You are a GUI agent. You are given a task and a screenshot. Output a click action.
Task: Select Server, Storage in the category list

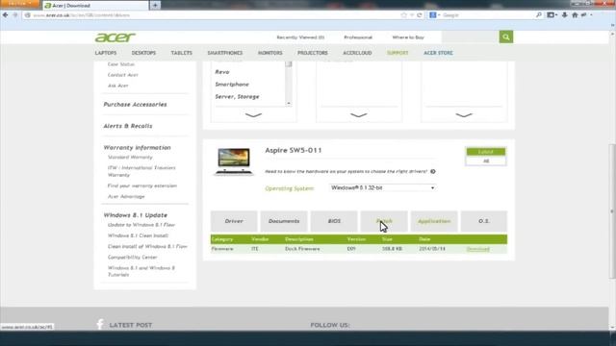pos(237,96)
